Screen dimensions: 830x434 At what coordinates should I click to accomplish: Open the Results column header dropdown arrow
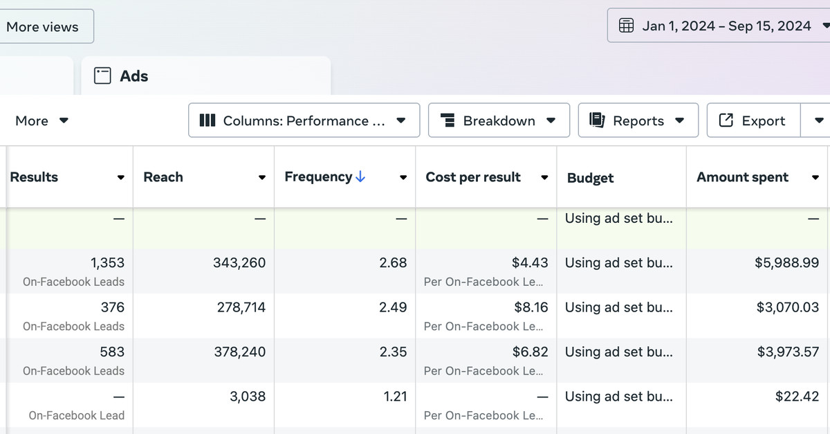click(x=121, y=178)
